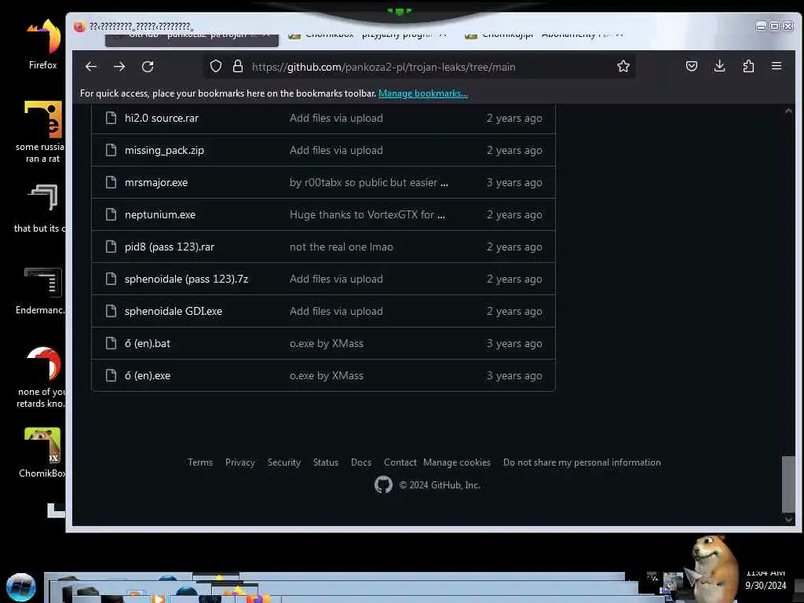Select 'none of you retards kno' desktop icon
The image size is (804, 603).
tap(41, 378)
